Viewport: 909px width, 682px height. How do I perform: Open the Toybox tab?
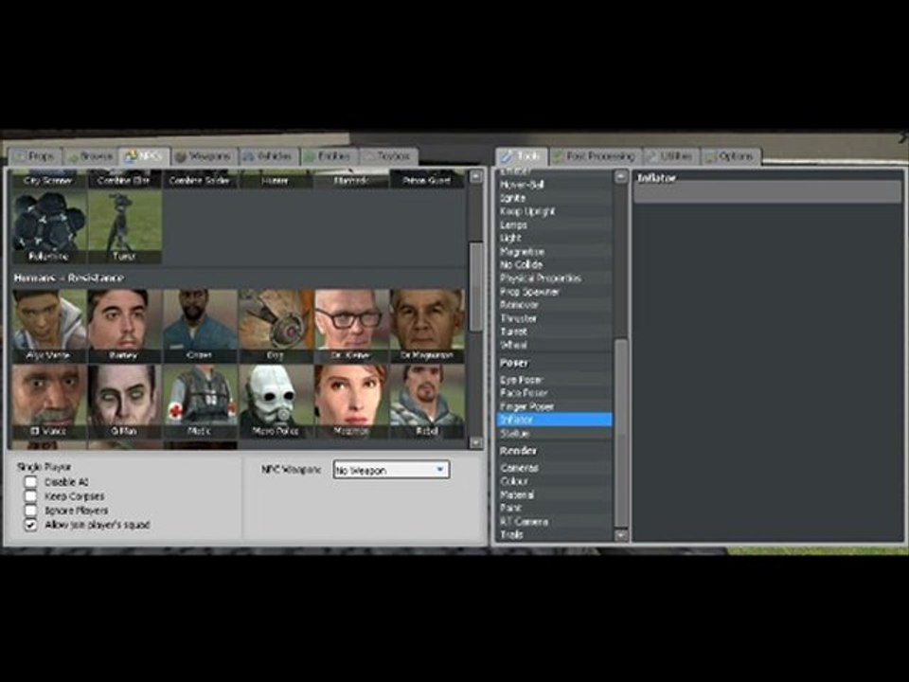tap(388, 156)
